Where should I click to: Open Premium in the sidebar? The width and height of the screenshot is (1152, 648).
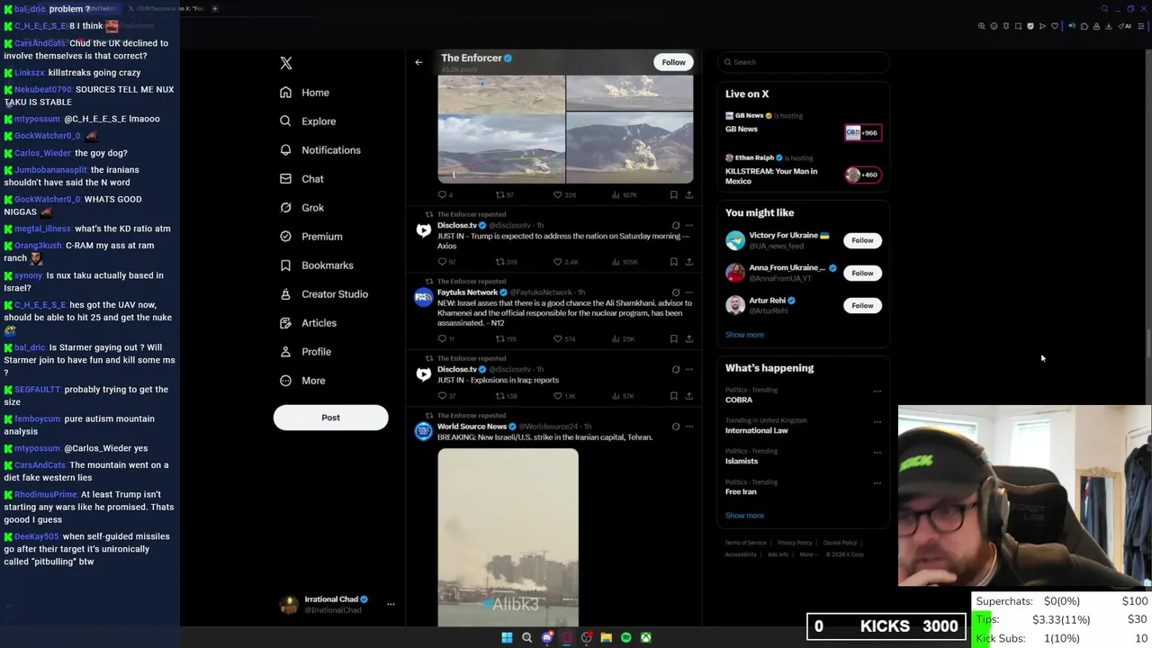point(310,237)
